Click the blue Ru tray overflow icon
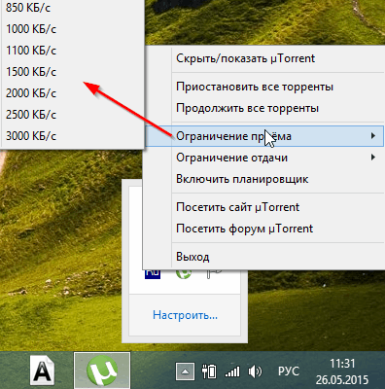The width and height of the screenshot is (385, 389). pos(153,273)
